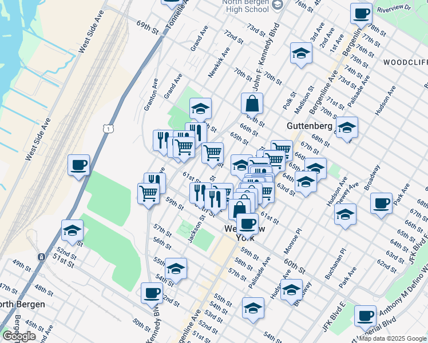Click the school marker beside 63rd St label

tap(306, 182)
